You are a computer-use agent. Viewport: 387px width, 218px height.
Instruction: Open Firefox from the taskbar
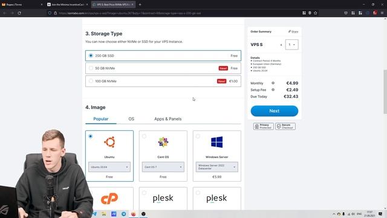[x=134, y=214]
